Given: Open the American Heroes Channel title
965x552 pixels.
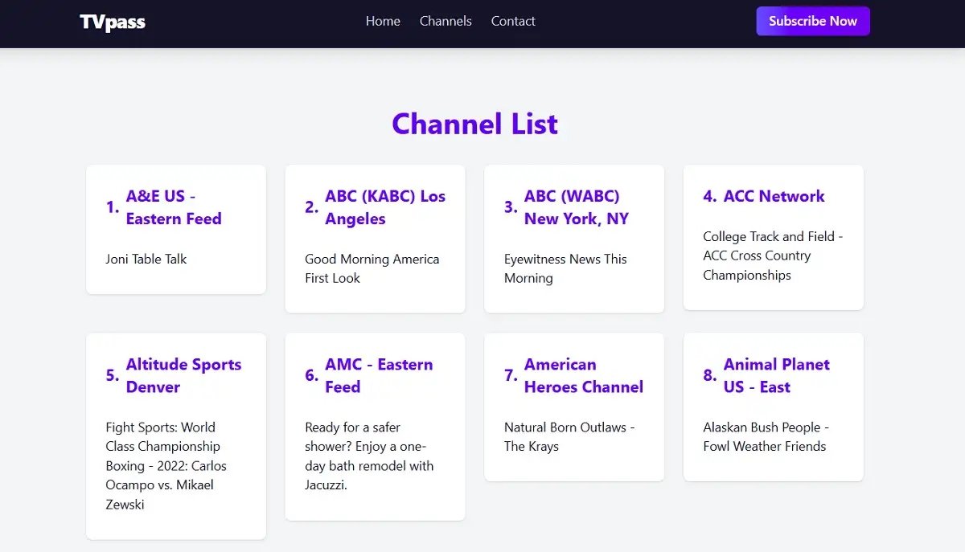Looking at the screenshot, I should point(583,375).
